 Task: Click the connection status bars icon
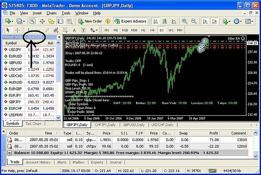(x=213, y=171)
